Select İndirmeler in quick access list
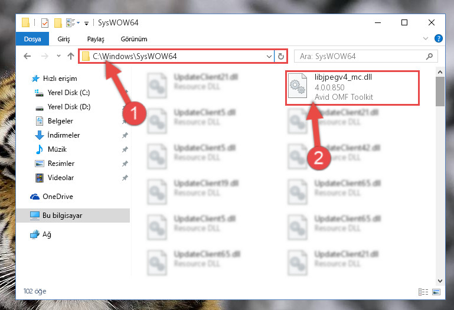 tap(63, 135)
